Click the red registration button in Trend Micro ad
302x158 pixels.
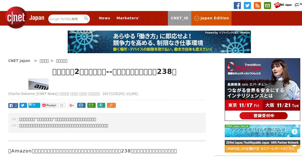263,116
